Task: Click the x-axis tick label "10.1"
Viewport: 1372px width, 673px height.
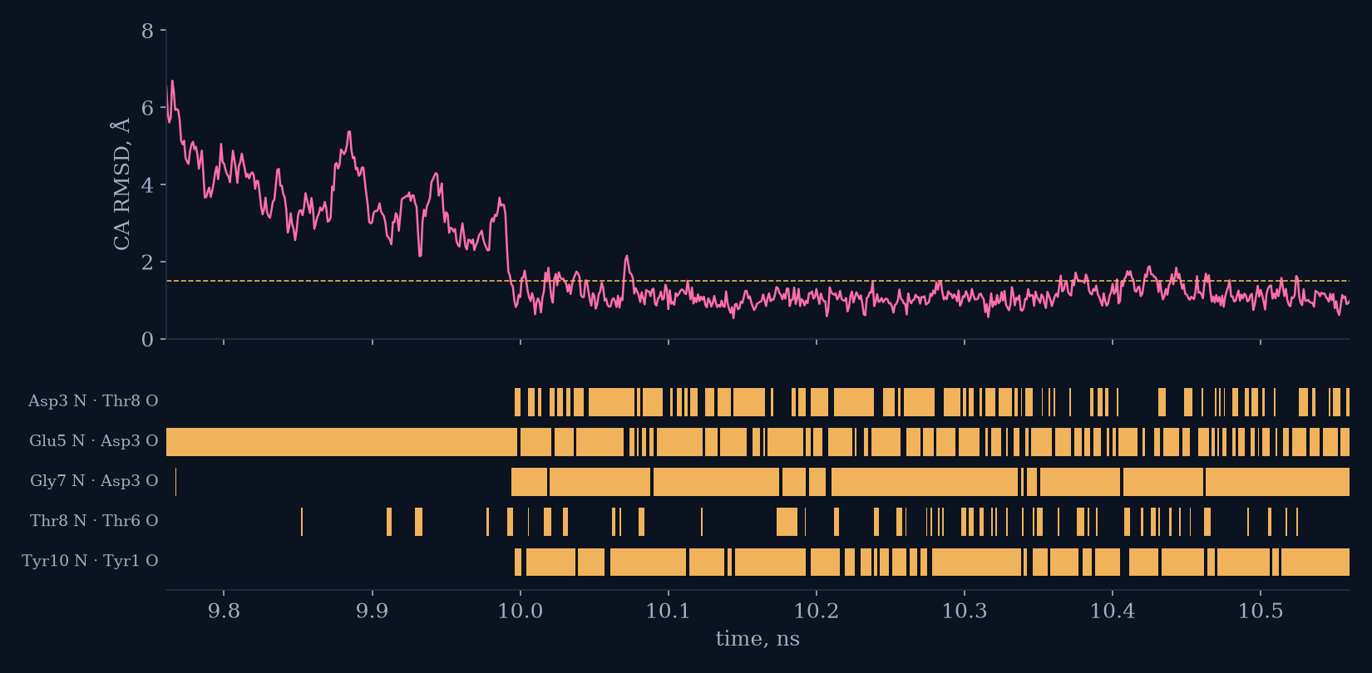Action: 669,612
